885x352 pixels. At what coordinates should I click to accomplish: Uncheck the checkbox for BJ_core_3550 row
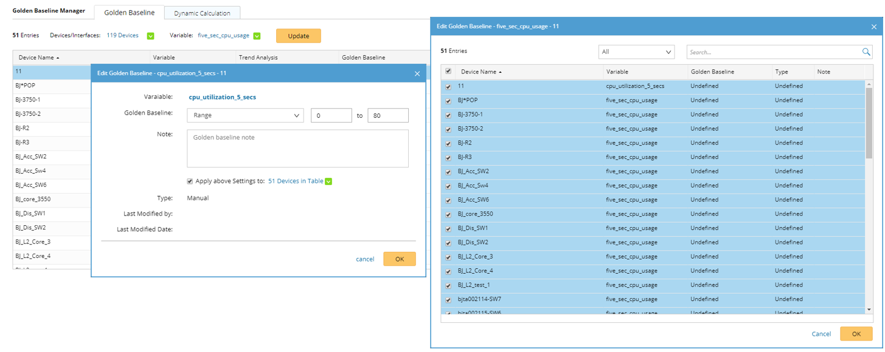click(448, 214)
